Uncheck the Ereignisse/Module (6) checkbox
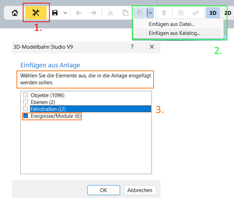 pos(26,116)
